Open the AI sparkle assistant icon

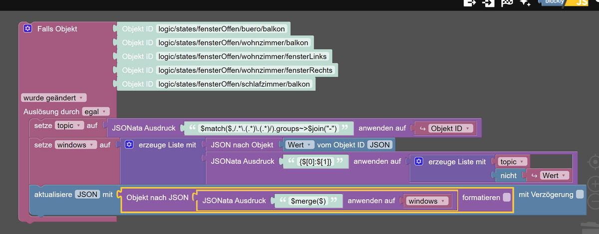(x=525, y=3)
